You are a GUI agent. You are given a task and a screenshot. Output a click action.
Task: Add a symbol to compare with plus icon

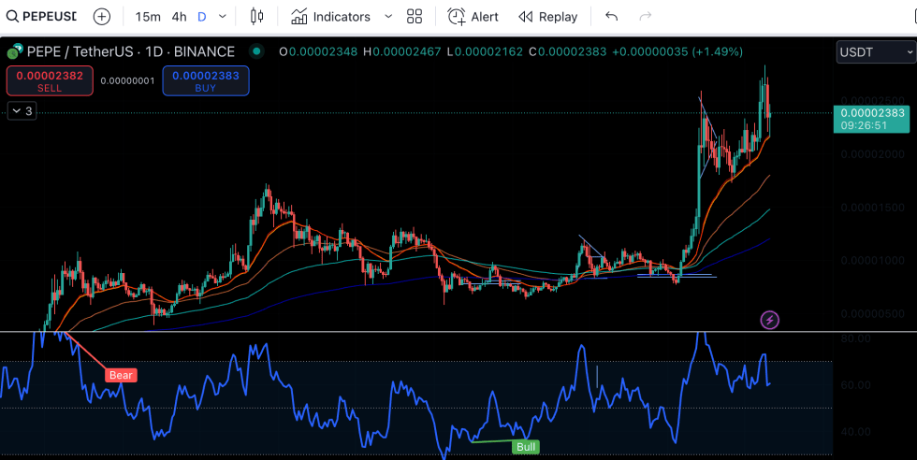click(102, 17)
